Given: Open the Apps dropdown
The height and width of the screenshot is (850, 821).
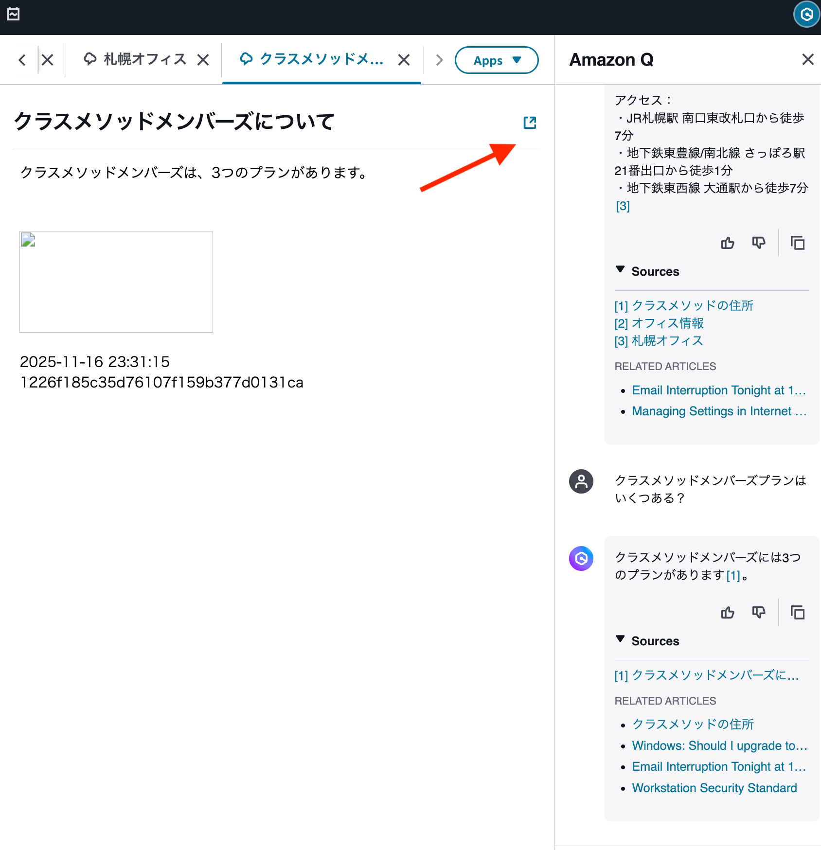Looking at the screenshot, I should (x=496, y=60).
